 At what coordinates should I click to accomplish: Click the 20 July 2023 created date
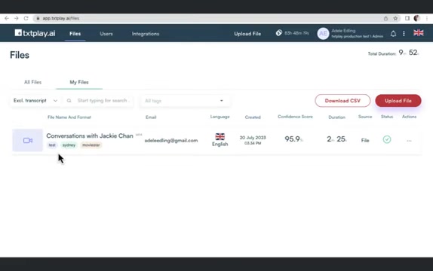coord(253,137)
